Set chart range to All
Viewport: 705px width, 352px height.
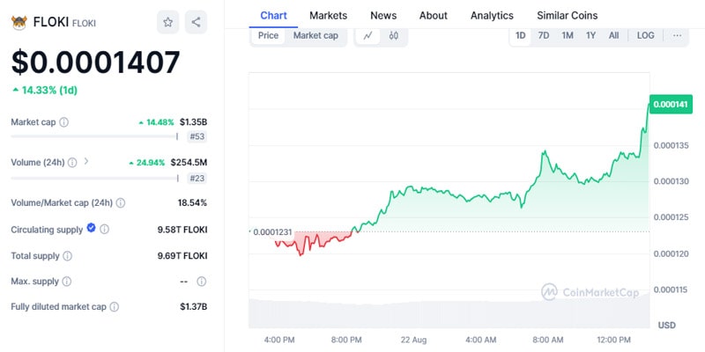613,35
